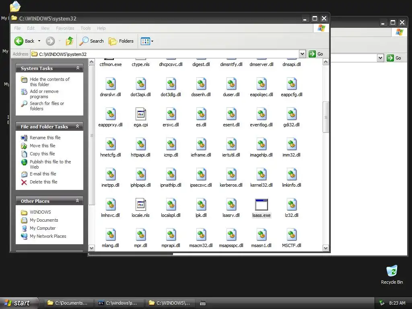Viewport: 412px width, 309px height.
Task: Open the View menu
Action: click(x=45, y=28)
